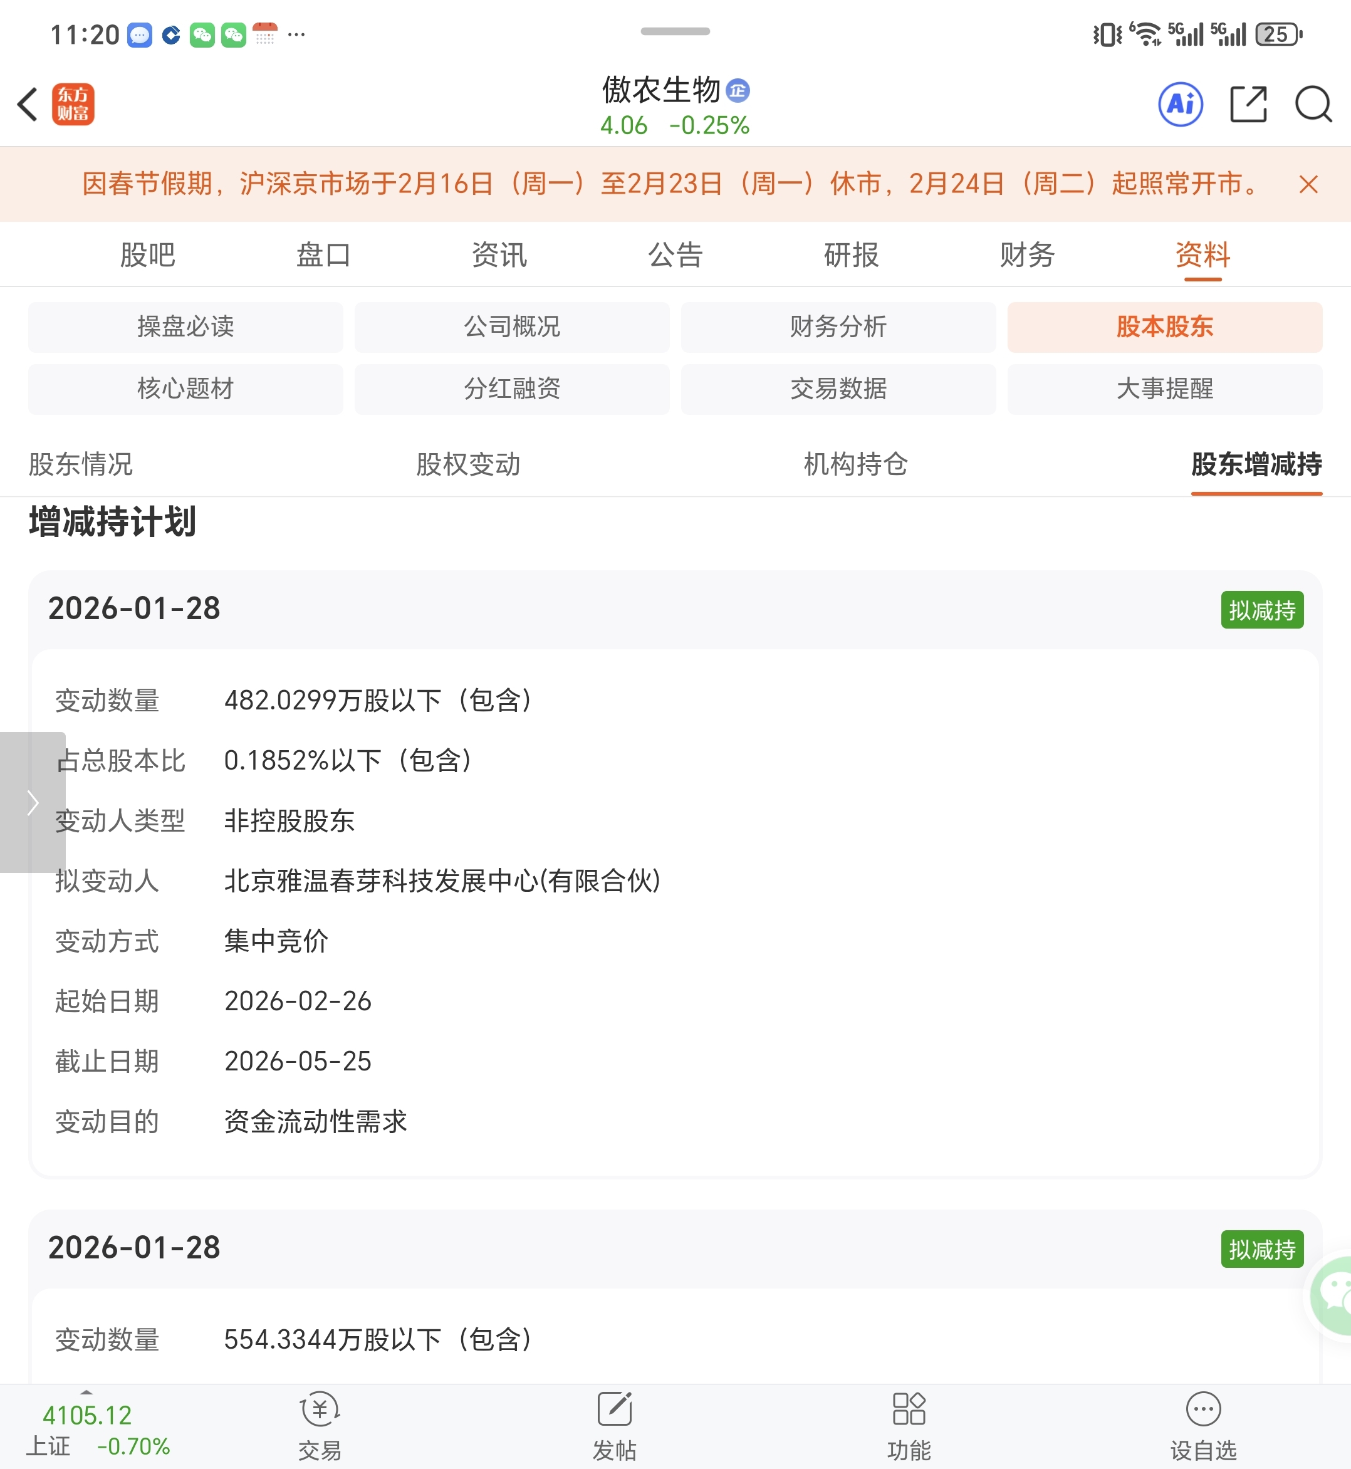Tap the 大事提醒 button

pyautogui.click(x=1164, y=389)
